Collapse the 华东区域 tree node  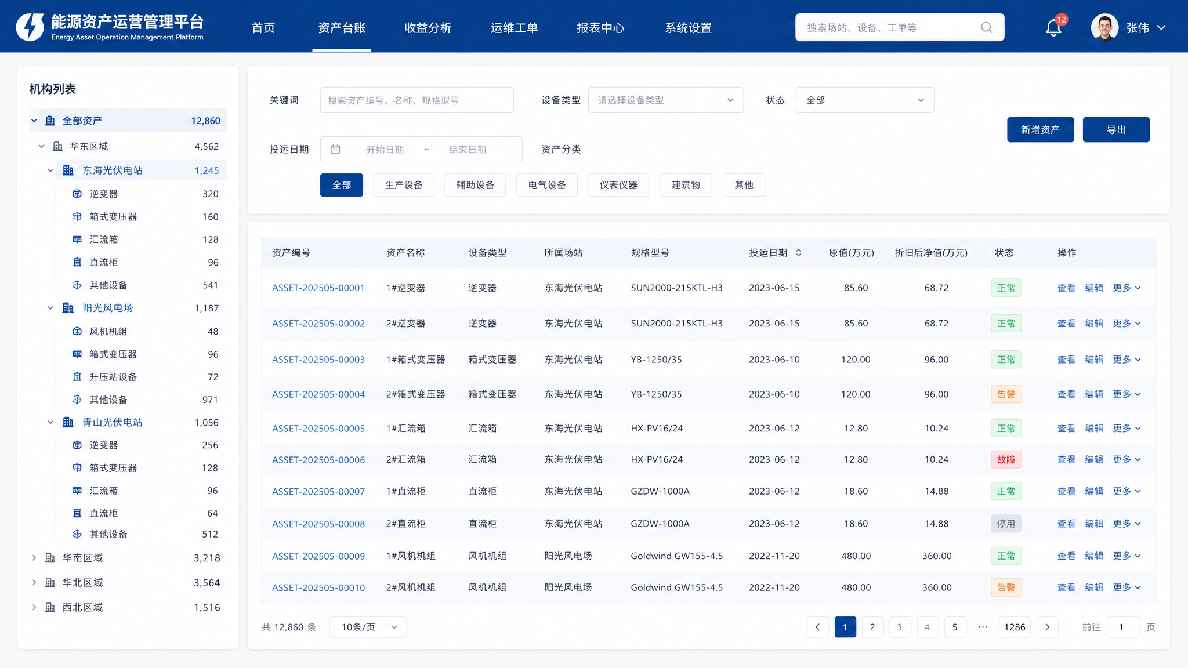41,147
